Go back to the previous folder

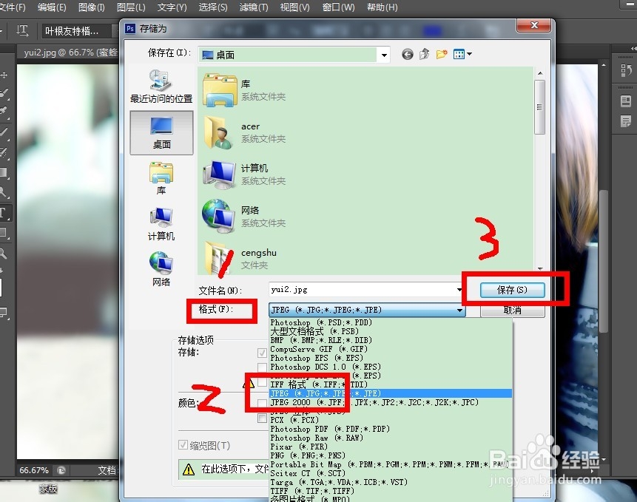(x=407, y=54)
